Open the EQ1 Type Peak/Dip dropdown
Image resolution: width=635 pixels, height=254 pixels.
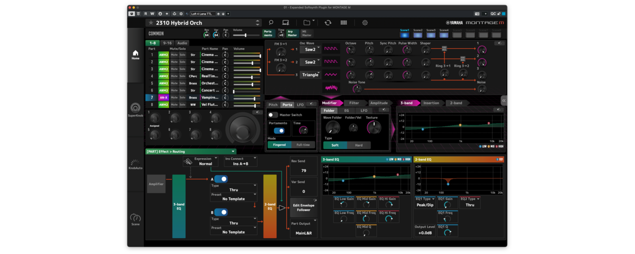pos(425,203)
